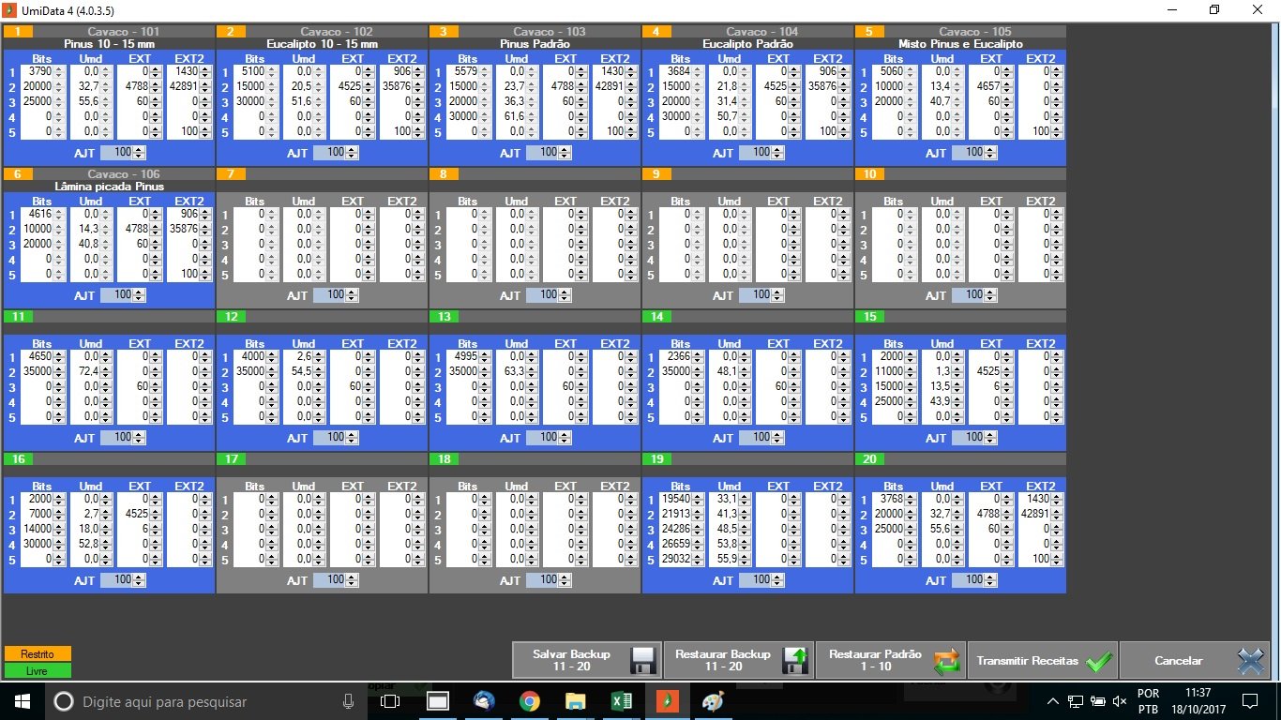Click Bits field with value 5060
The width and height of the screenshot is (1281, 720).
(896, 71)
